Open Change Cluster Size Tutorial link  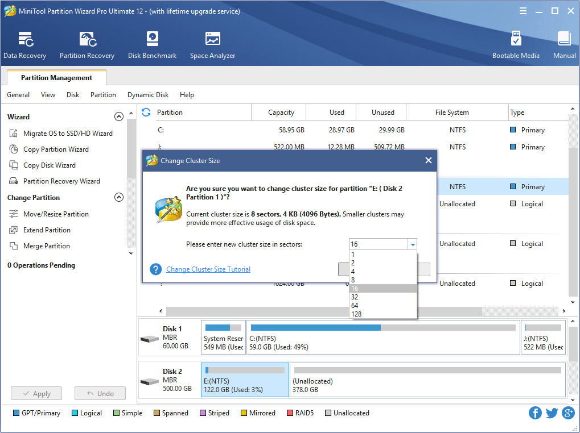pos(208,269)
